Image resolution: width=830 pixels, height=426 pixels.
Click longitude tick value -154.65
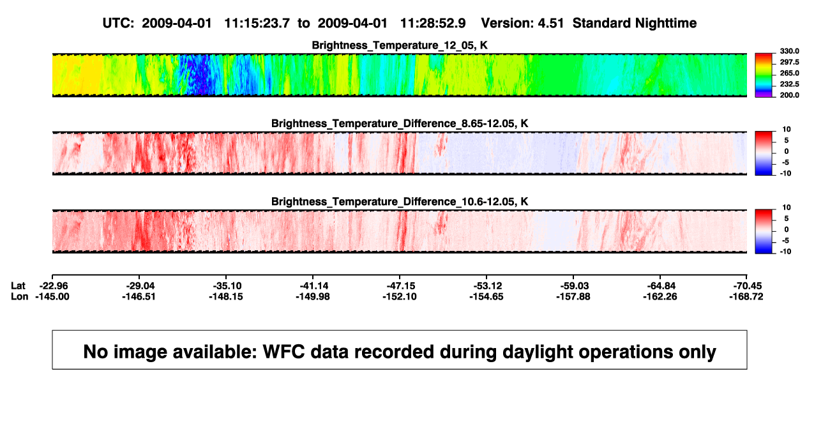click(487, 296)
